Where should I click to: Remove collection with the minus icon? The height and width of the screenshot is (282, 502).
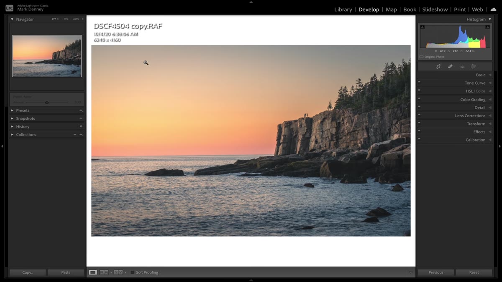75,134
